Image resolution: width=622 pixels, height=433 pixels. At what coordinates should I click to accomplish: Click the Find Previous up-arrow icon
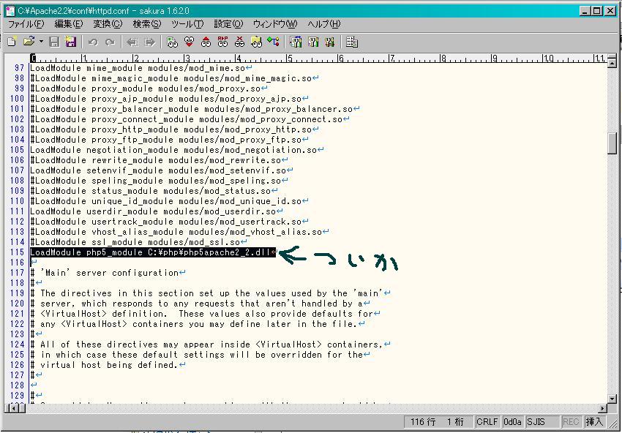coord(206,42)
